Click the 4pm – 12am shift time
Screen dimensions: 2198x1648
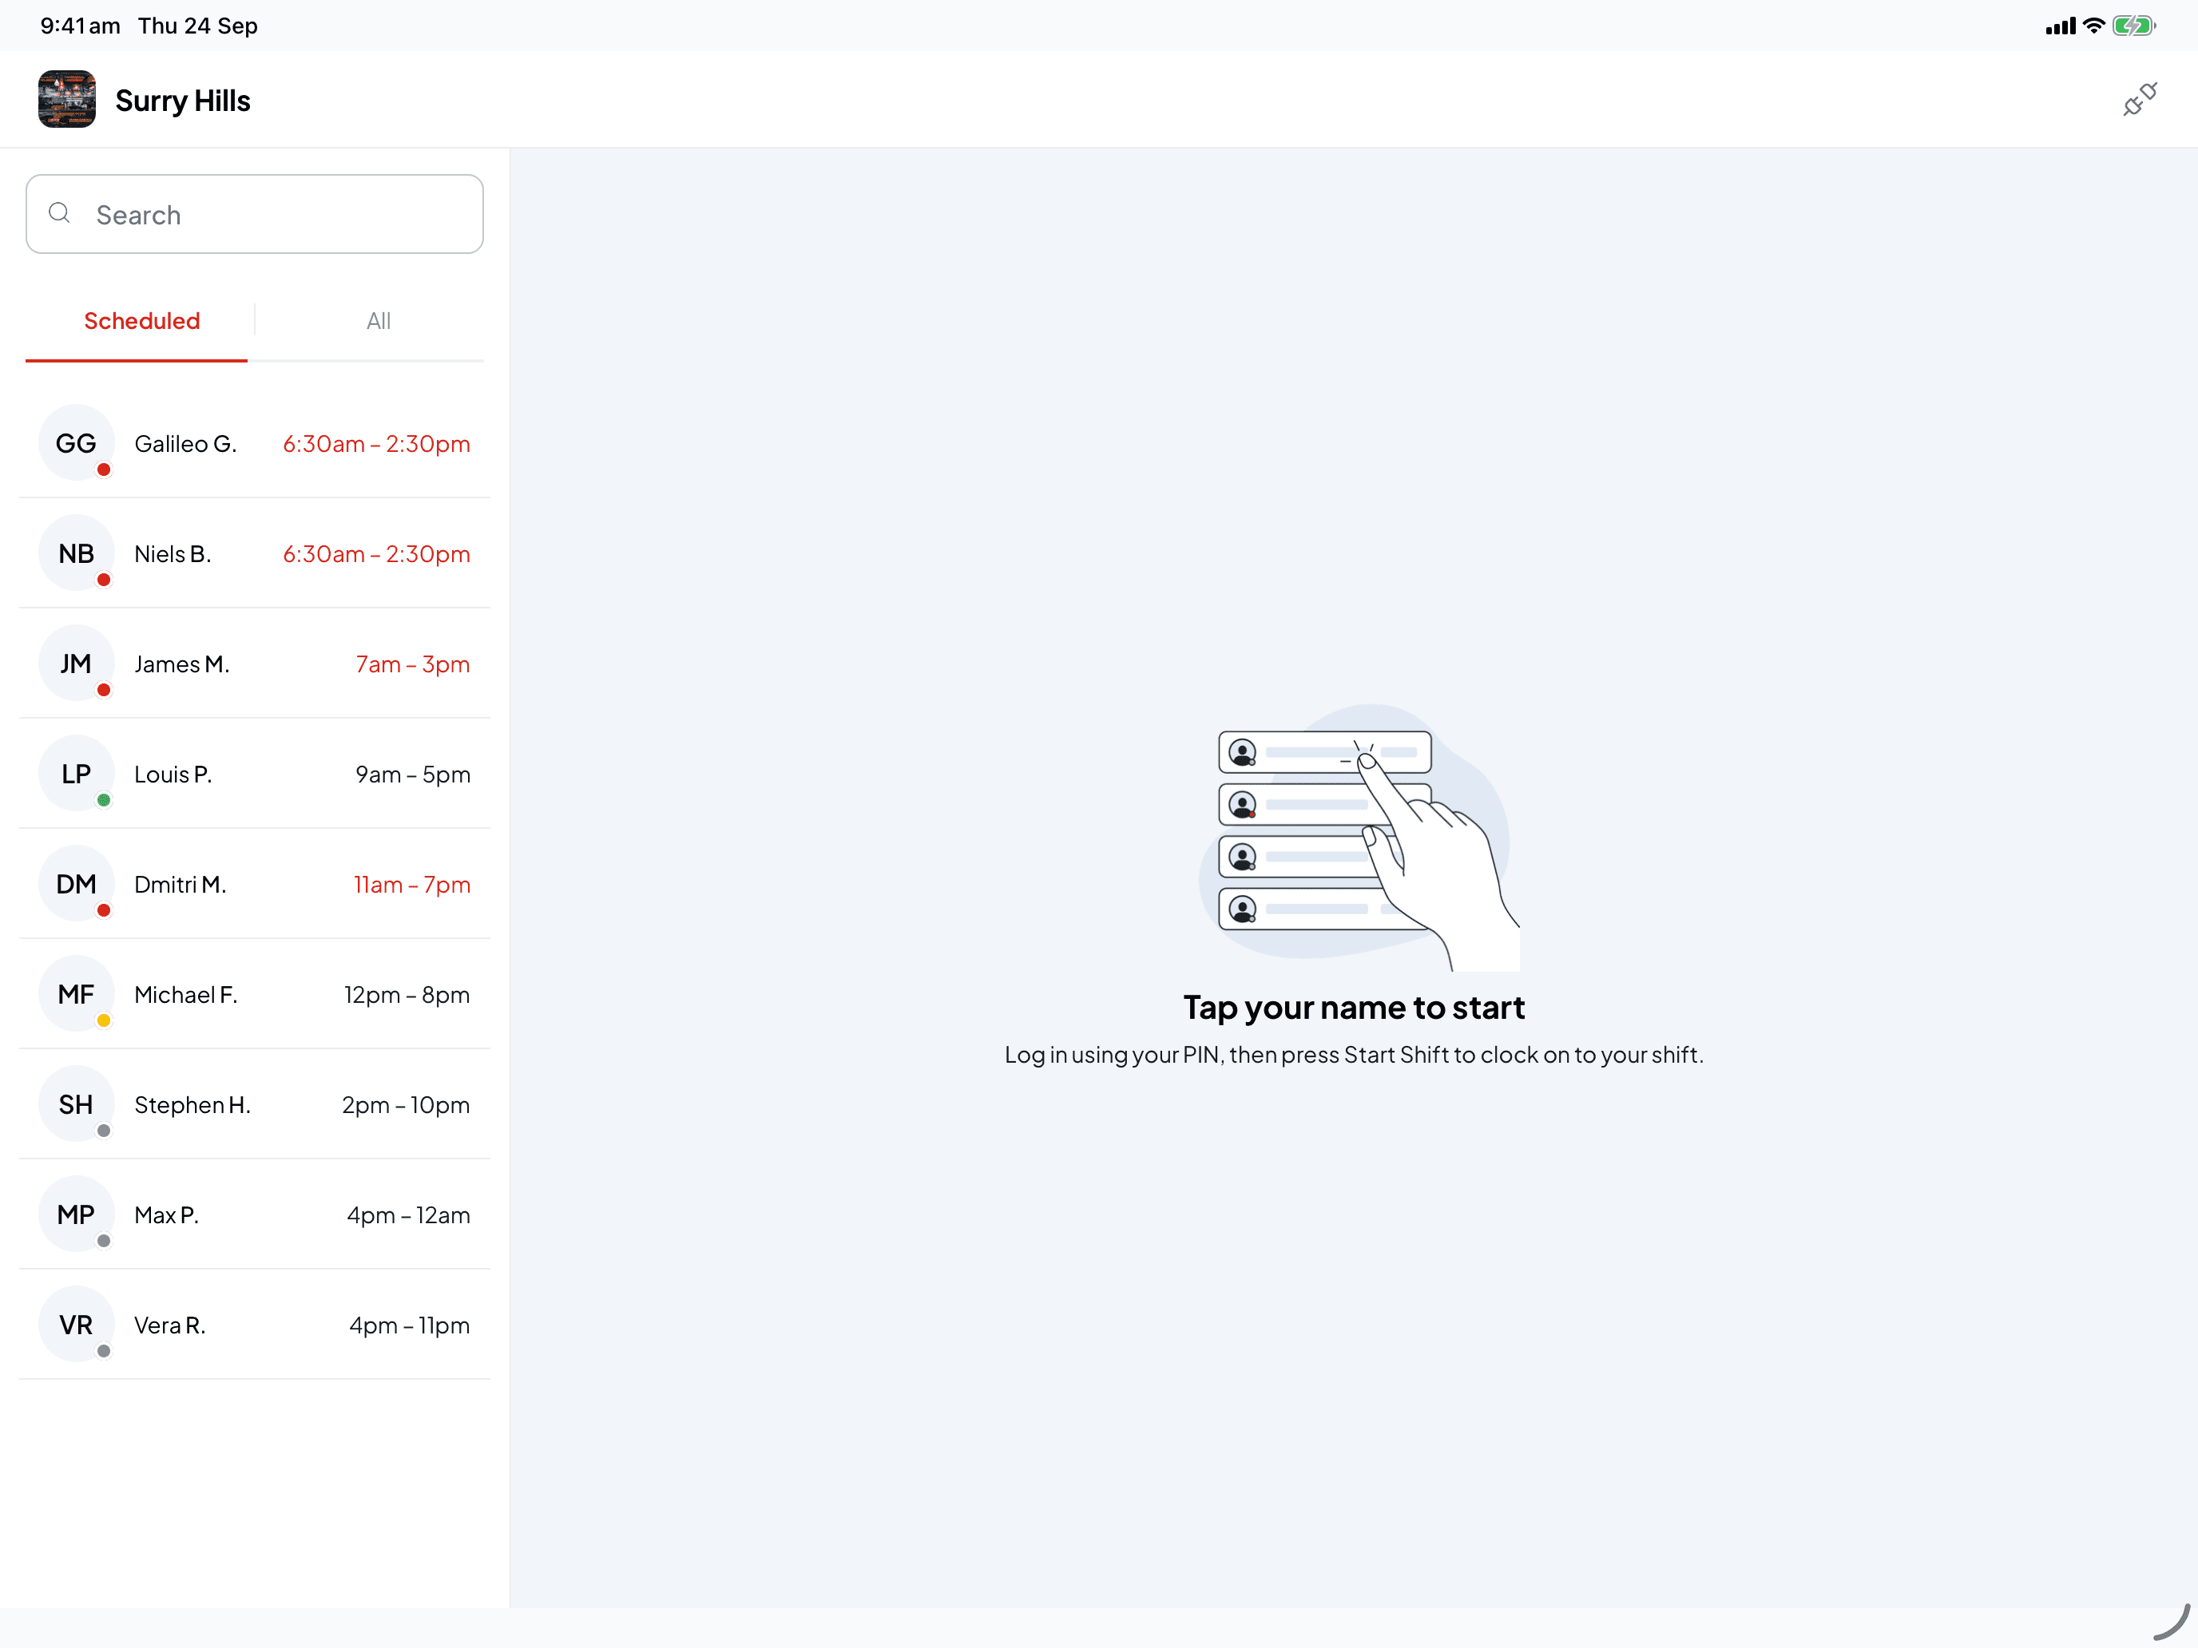(408, 1216)
